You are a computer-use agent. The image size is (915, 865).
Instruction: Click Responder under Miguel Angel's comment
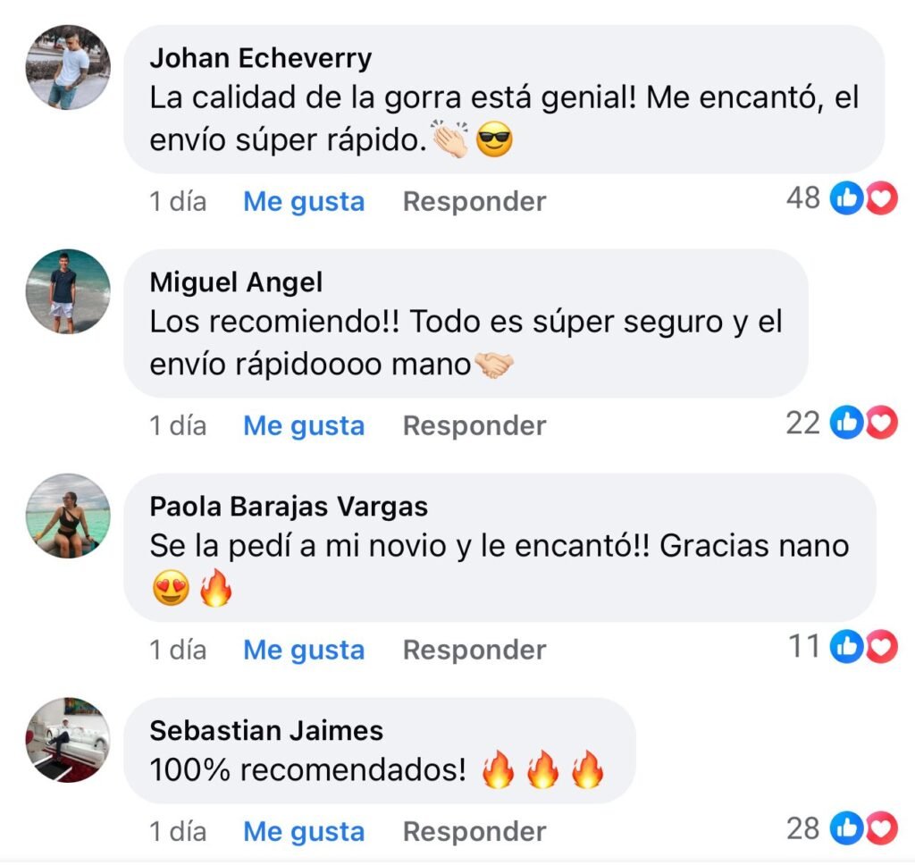pyautogui.click(x=474, y=425)
